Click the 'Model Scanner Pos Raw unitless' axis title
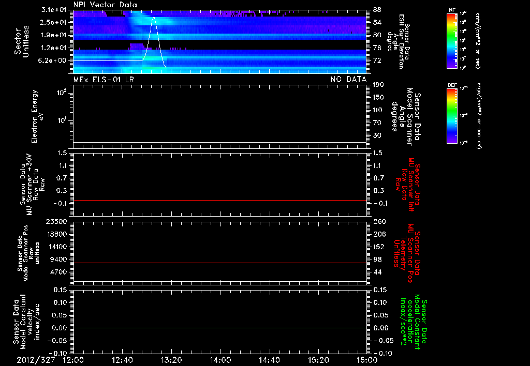Viewport: 530px width, 366px height. coord(28,253)
